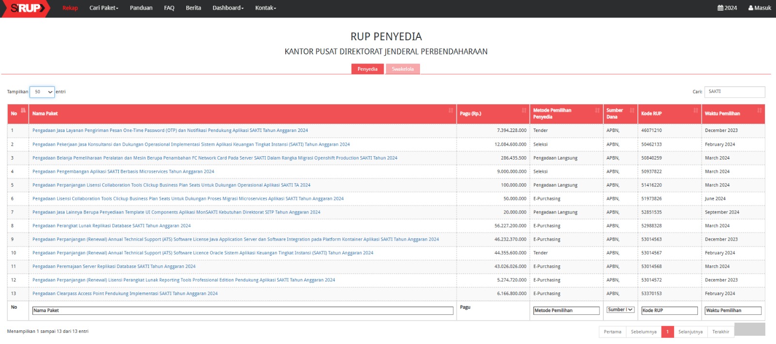Sort table by Waktu Pemilihan column
Screen dimensions: 776x344
coord(733,114)
